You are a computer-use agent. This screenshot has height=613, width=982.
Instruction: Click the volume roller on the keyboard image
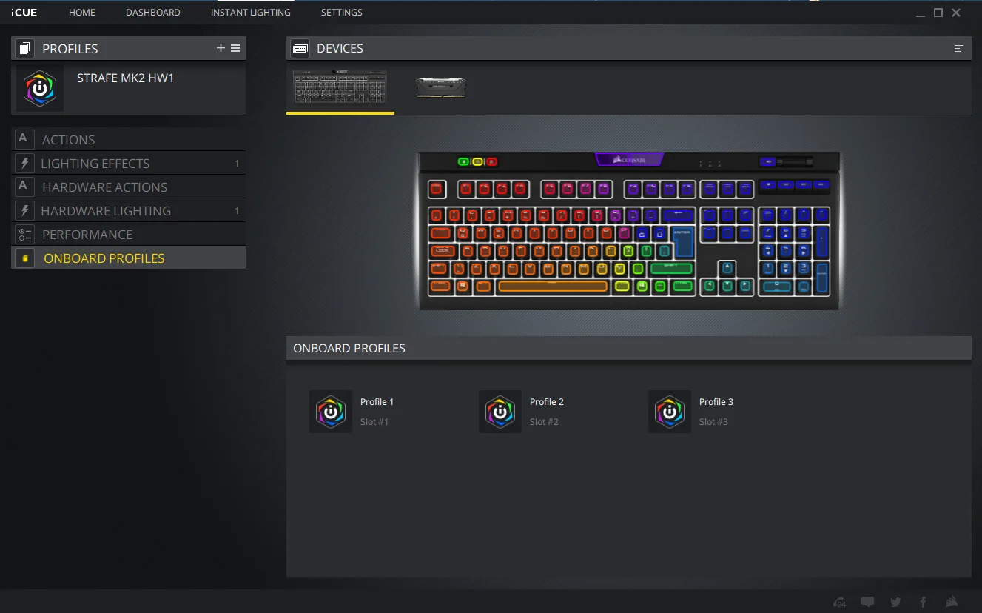796,161
